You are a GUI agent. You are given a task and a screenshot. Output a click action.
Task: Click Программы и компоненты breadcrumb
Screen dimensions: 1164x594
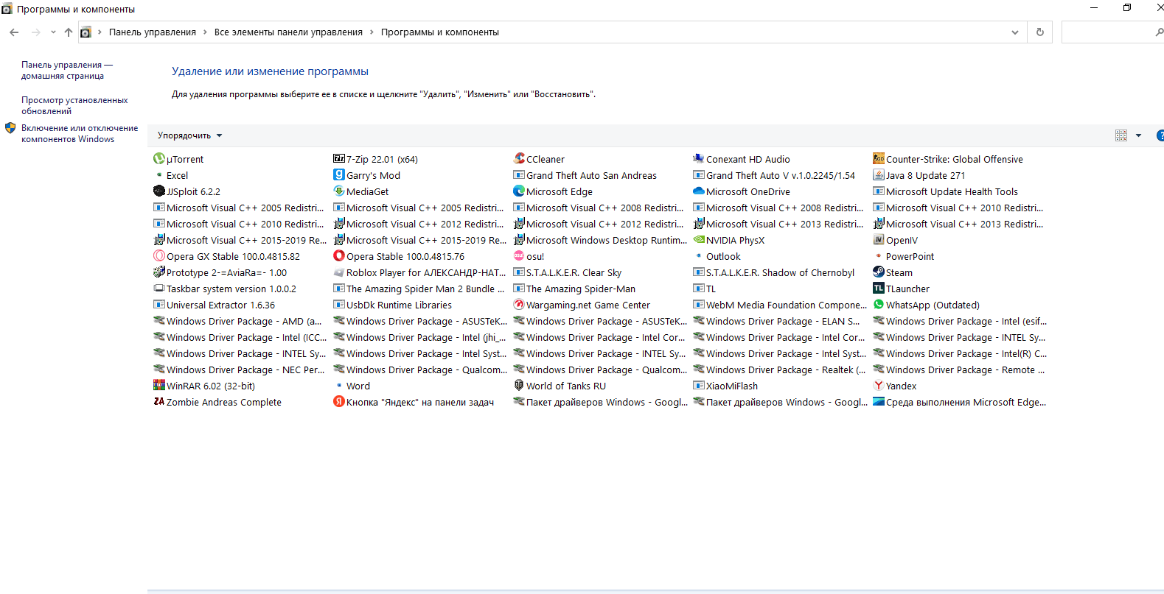pos(440,32)
